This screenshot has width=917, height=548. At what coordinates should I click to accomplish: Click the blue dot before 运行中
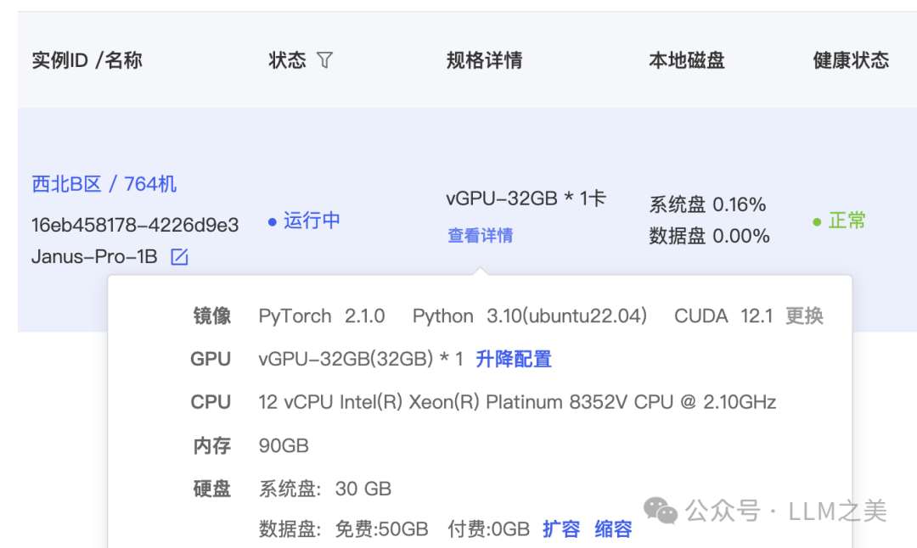(x=272, y=221)
